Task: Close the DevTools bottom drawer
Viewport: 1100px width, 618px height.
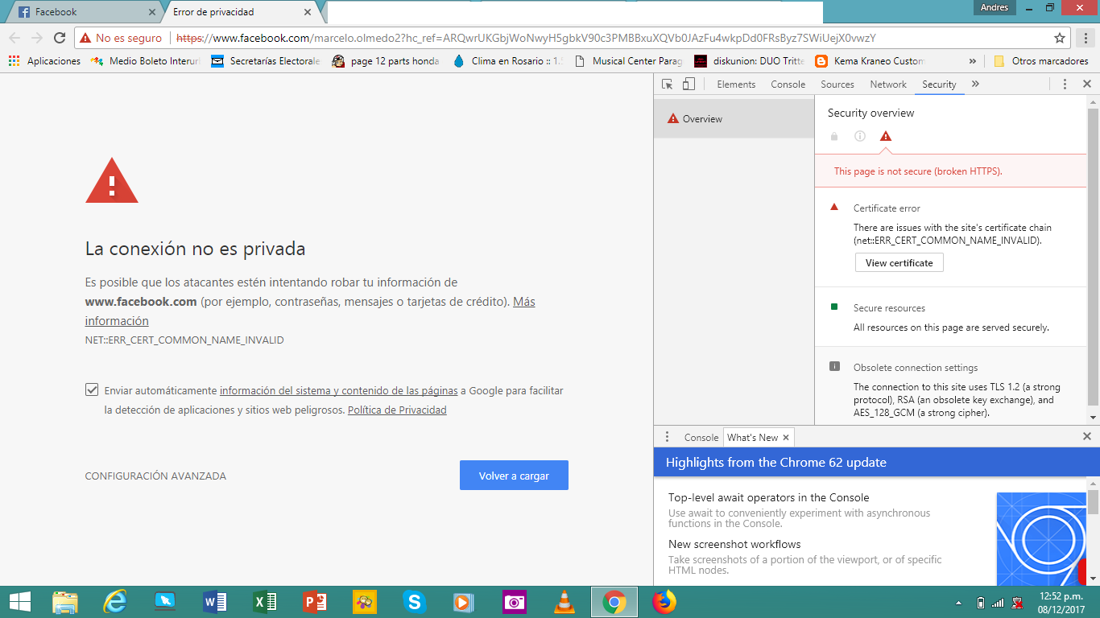Action: (x=1086, y=437)
